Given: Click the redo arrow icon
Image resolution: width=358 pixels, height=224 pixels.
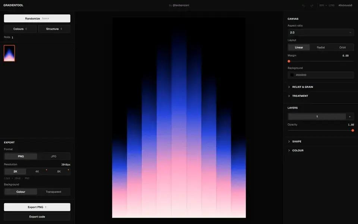Looking at the screenshot, I should click(312, 6).
